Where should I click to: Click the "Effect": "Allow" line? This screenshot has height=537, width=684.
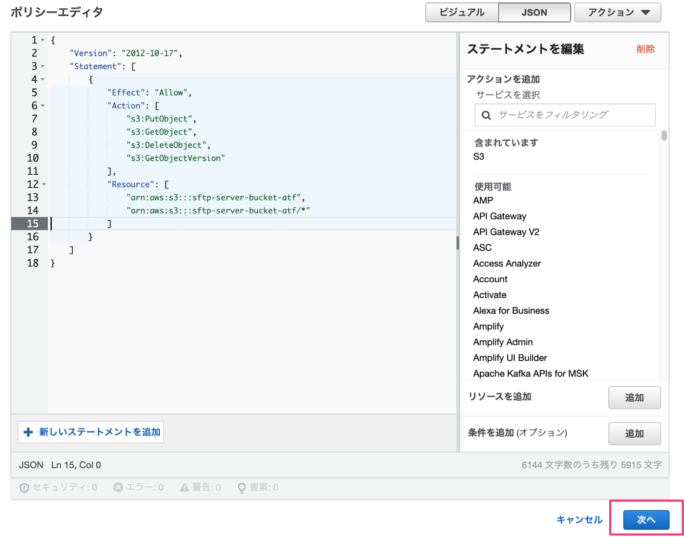(x=149, y=93)
